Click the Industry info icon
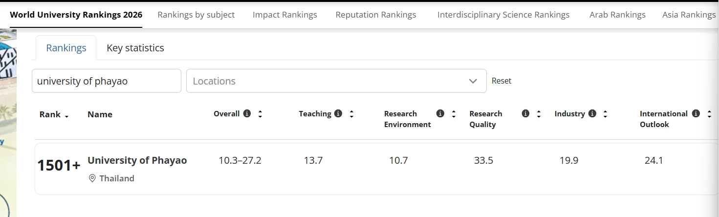This screenshot has width=719, height=217. tap(592, 113)
